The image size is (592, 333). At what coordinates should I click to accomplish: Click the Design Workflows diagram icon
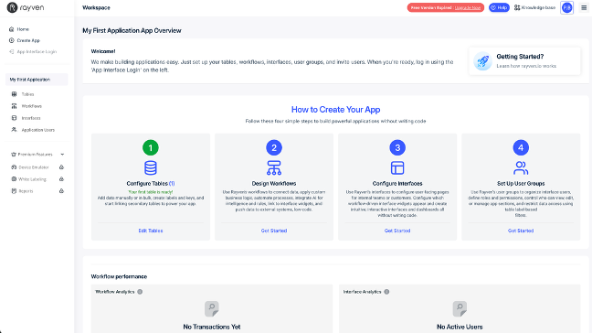tap(274, 167)
